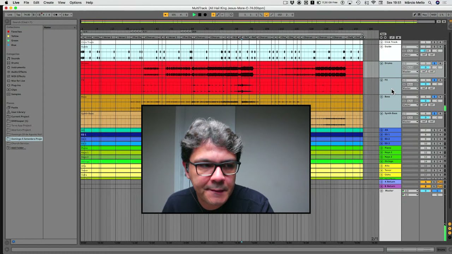Screen dimensions: 452x254
Task: Toggle the Loop switch in transport
Action: [266, 14]
